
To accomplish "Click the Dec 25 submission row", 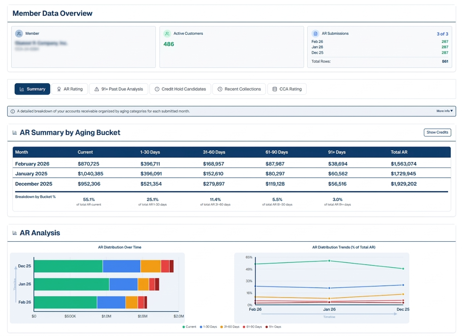I will [x=380, y=53].
